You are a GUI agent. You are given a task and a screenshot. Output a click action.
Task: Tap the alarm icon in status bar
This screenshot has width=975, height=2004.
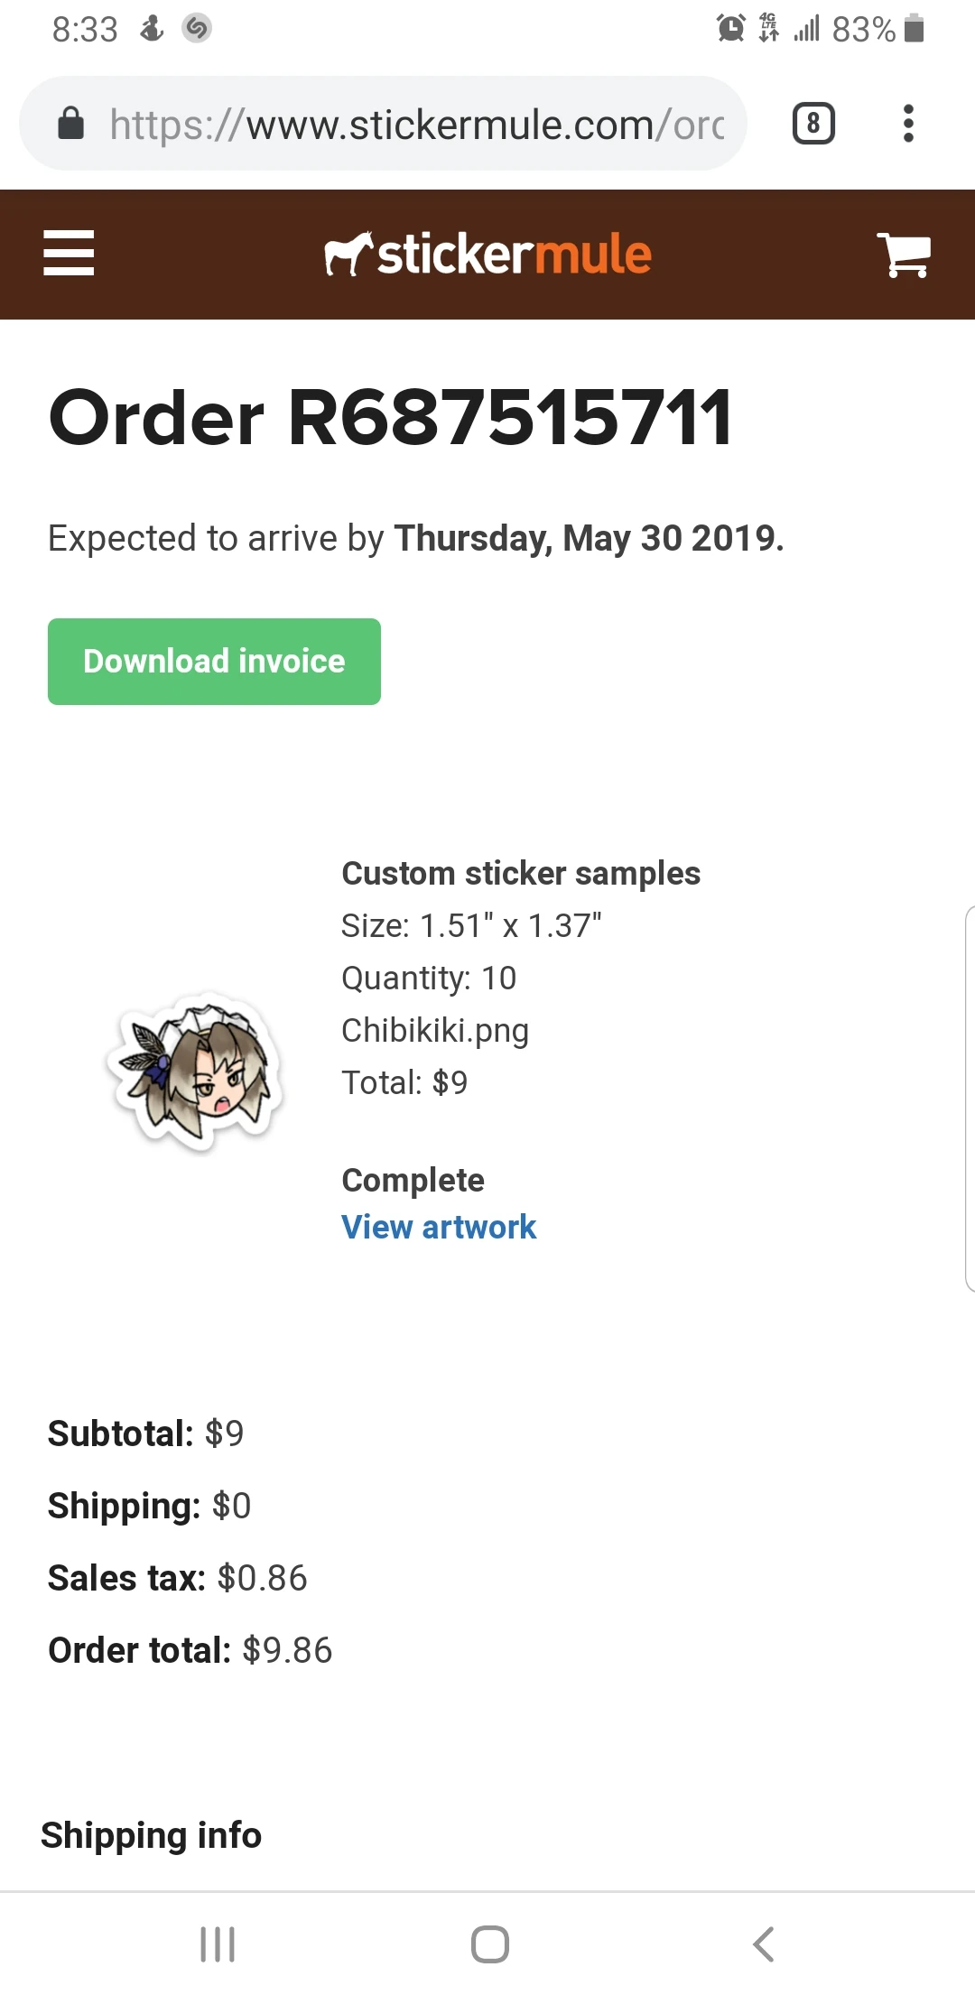point(730,29)
